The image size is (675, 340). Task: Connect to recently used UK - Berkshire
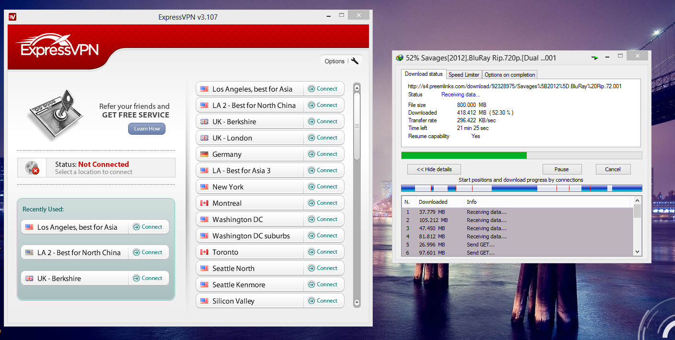pos(148,278)
